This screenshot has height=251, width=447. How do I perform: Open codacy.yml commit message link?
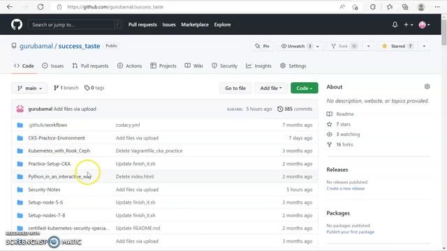(128, 125)
